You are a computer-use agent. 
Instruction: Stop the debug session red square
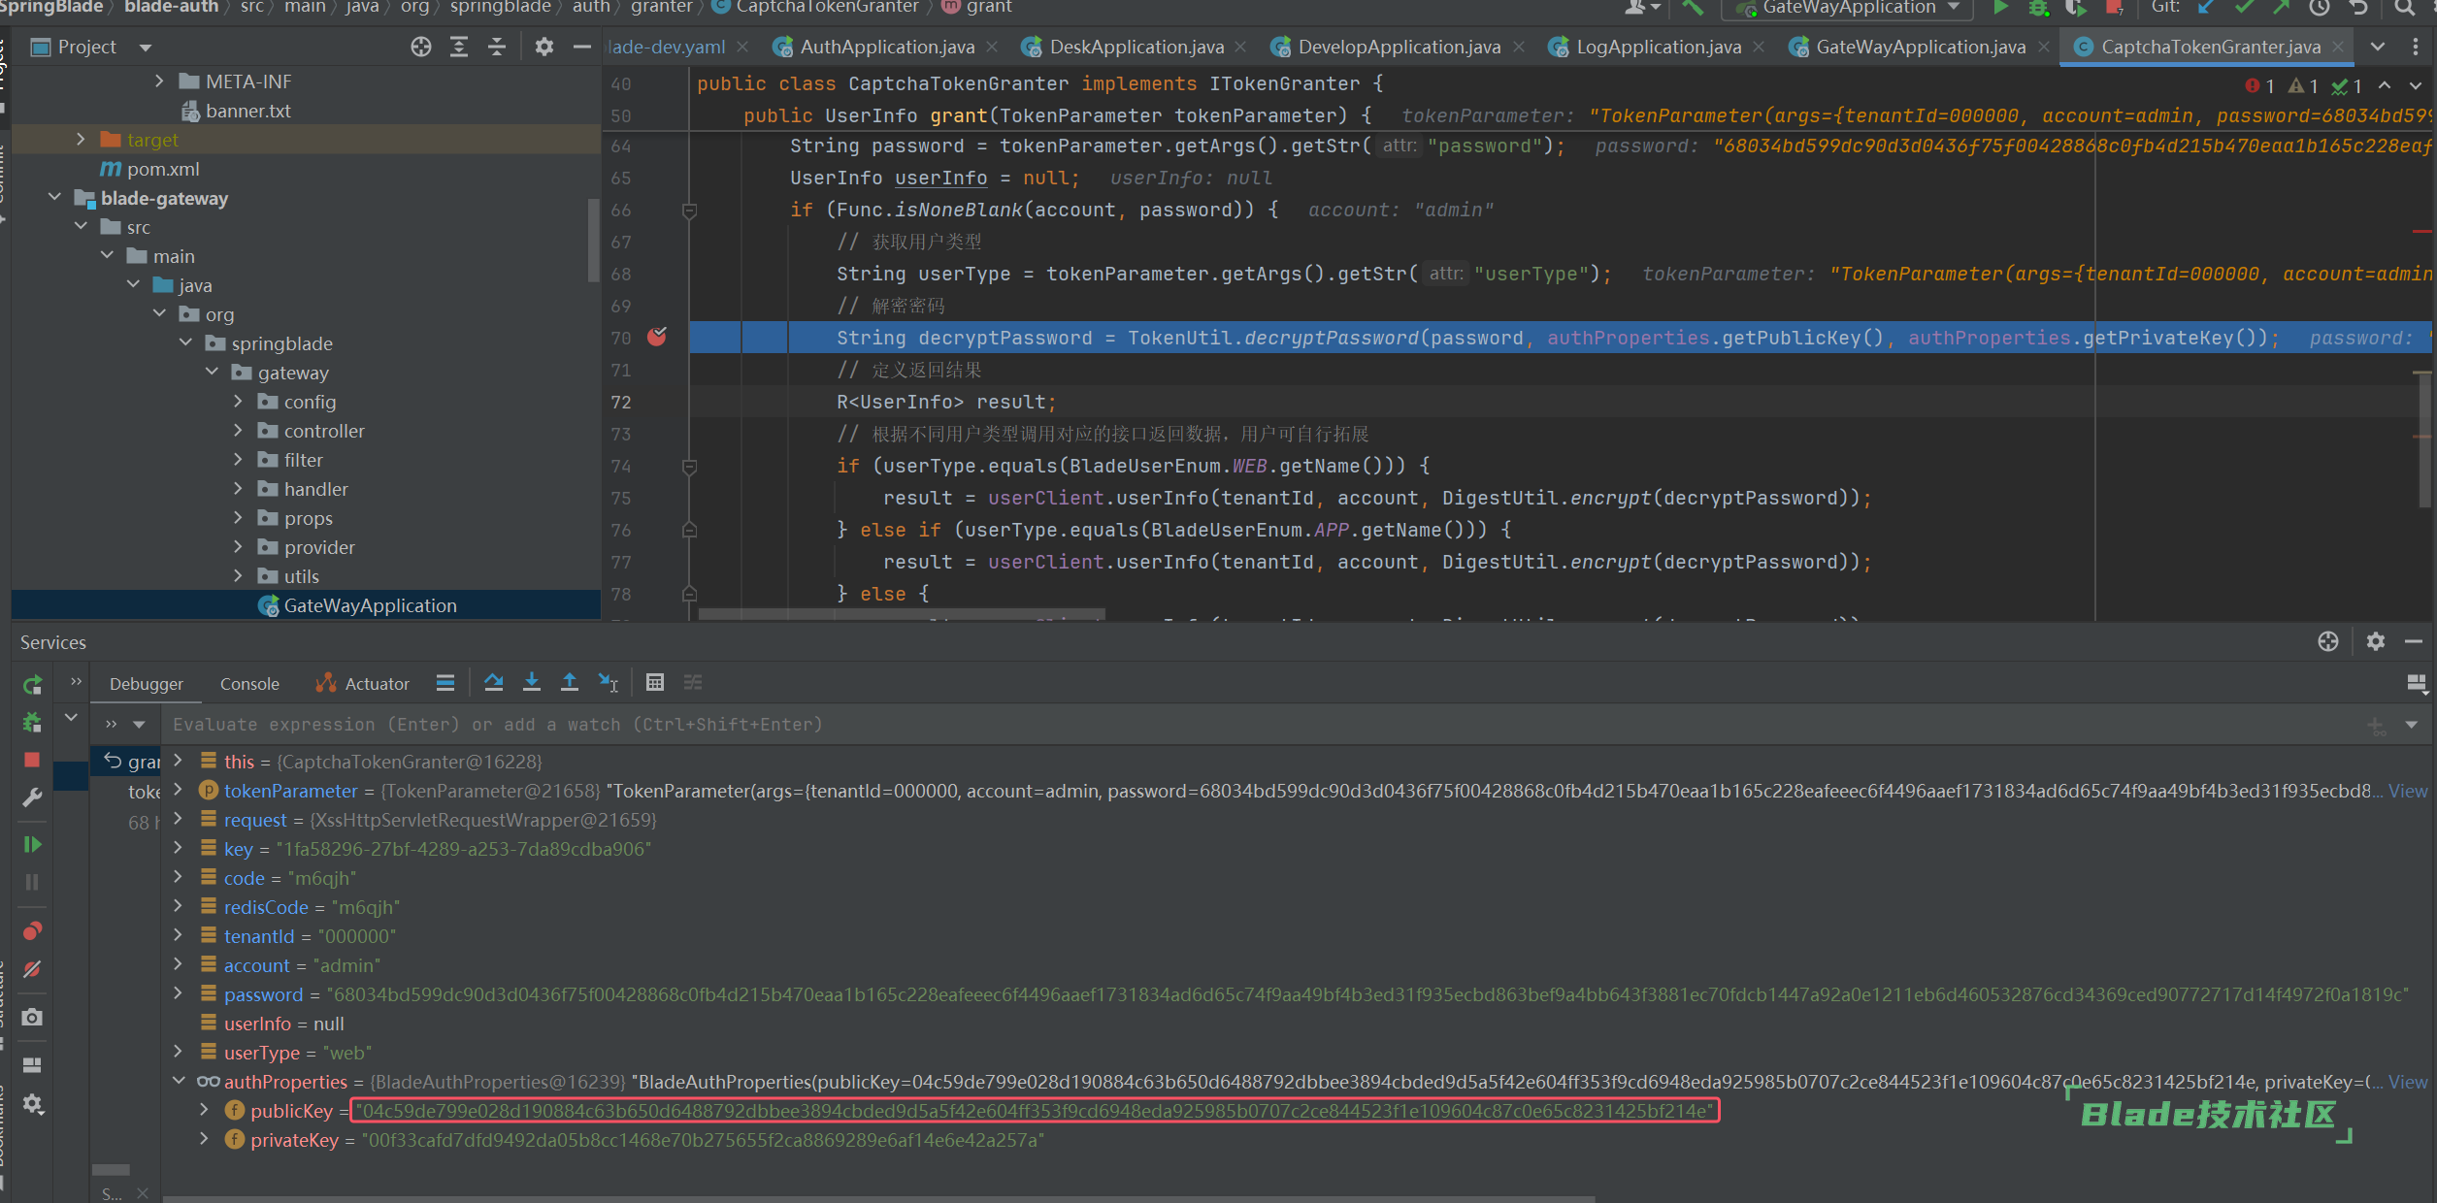(32, 760)
